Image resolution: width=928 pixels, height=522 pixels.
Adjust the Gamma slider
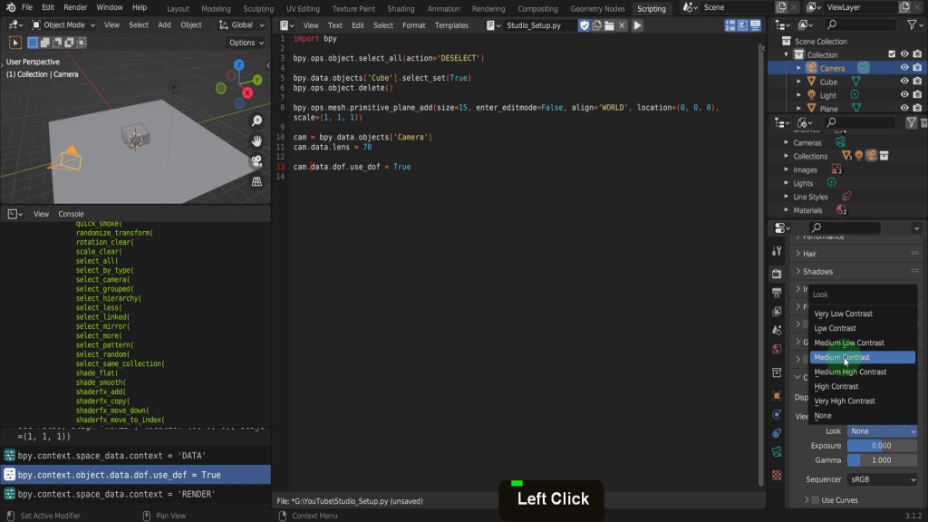click(x=882, y=460)
